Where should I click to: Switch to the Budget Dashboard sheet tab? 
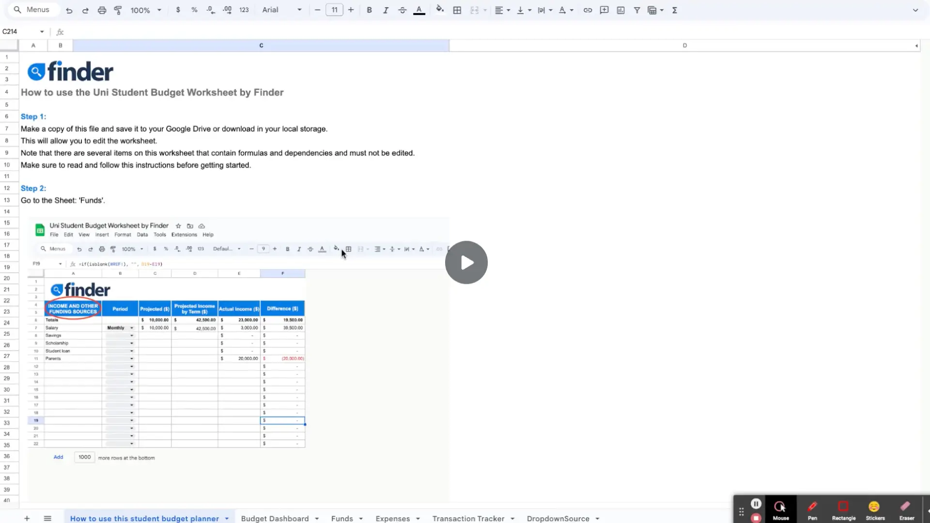tap(275, 518)
